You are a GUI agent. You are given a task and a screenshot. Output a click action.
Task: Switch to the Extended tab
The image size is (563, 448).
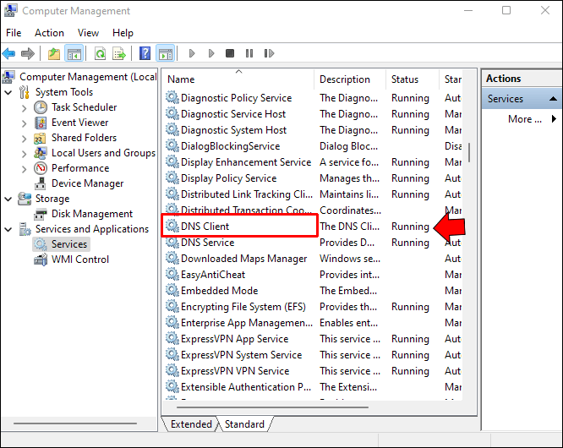click(191, 424)
